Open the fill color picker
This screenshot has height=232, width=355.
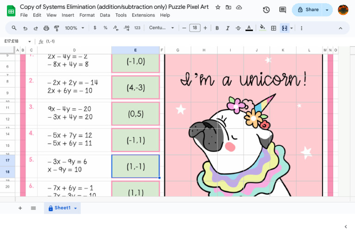pos(263,28)
